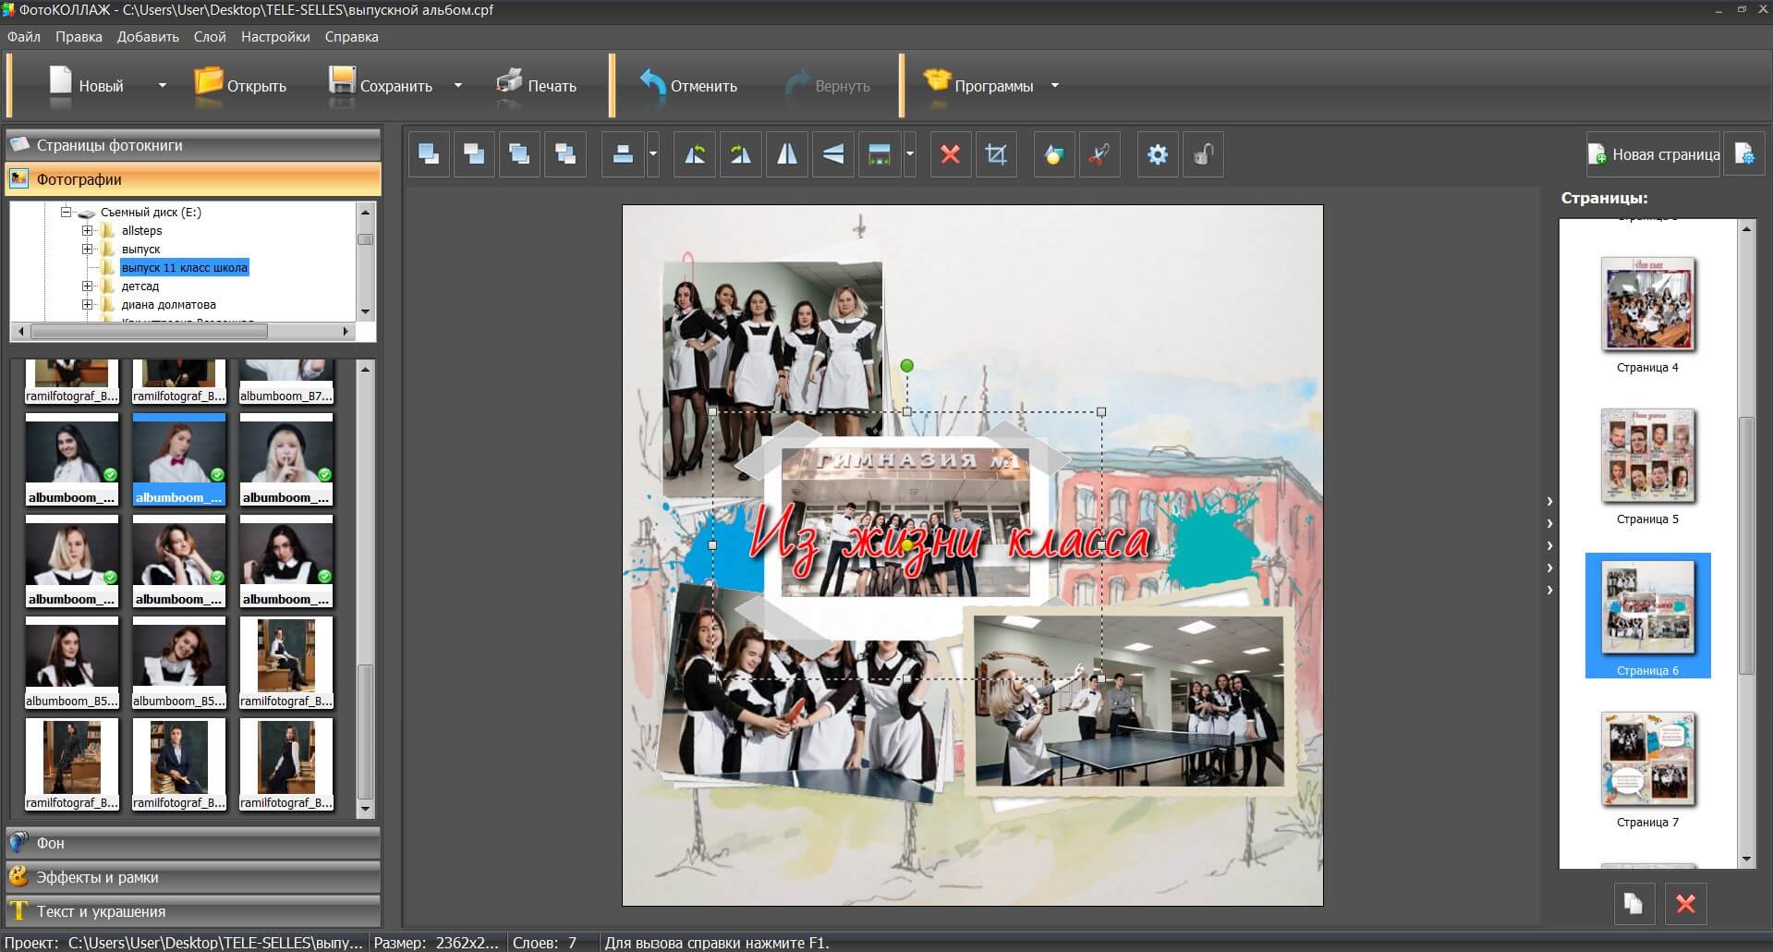Flip the selected object vertically

point(832,154)
